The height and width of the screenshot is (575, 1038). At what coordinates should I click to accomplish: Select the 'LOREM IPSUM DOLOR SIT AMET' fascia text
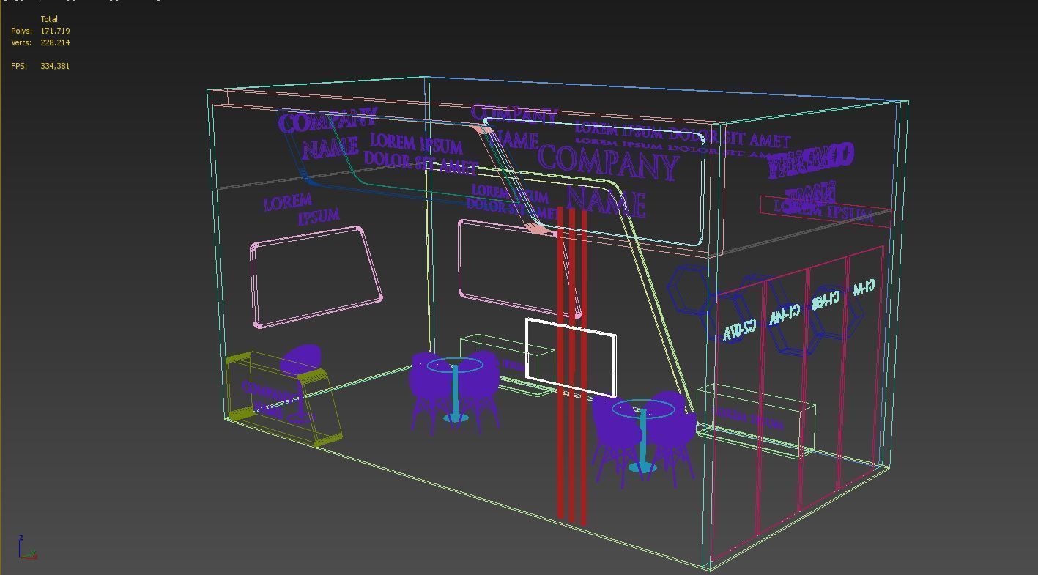click(x=682, y=136)
